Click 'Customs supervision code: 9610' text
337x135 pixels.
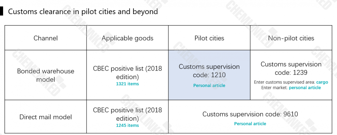pos(250,114)
